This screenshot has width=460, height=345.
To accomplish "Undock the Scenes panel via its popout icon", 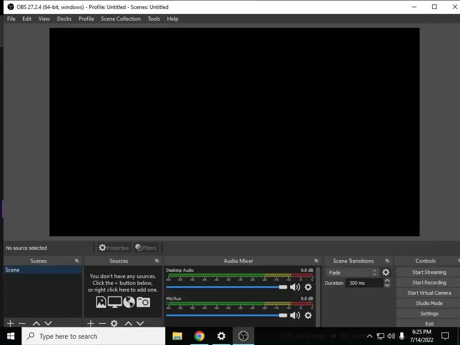I will click(x=77, y=261).
